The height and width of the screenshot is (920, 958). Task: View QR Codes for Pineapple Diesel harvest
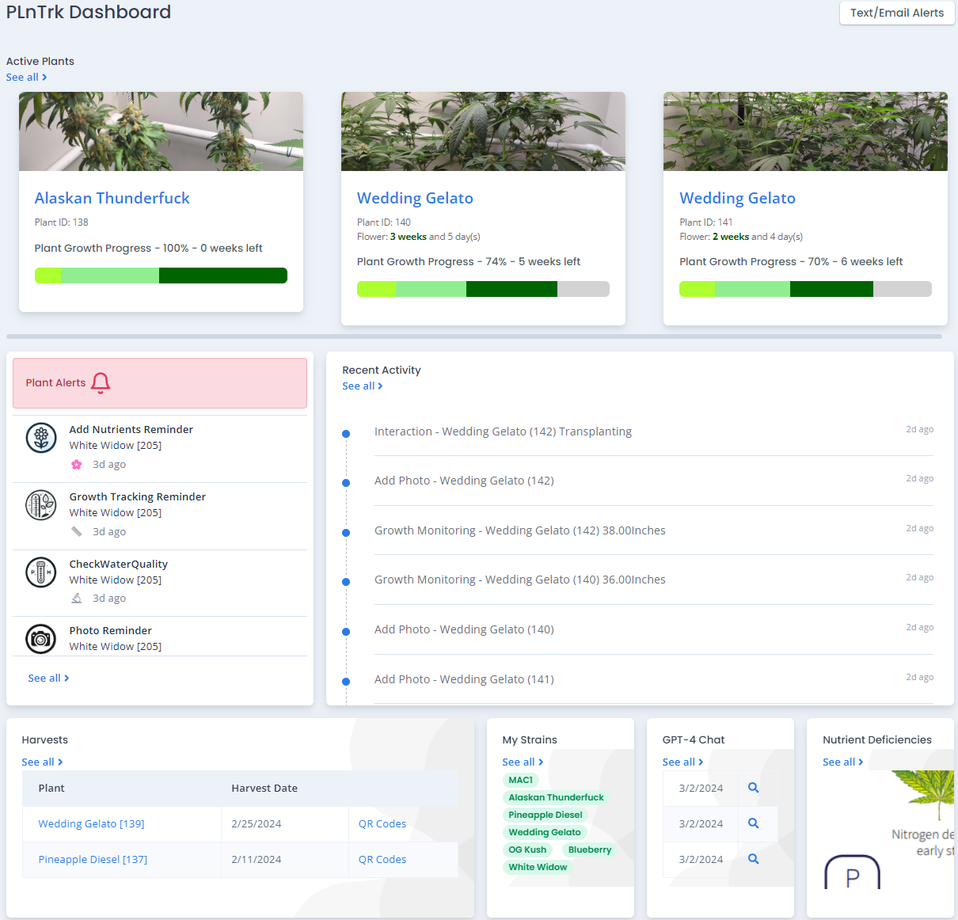382,859
